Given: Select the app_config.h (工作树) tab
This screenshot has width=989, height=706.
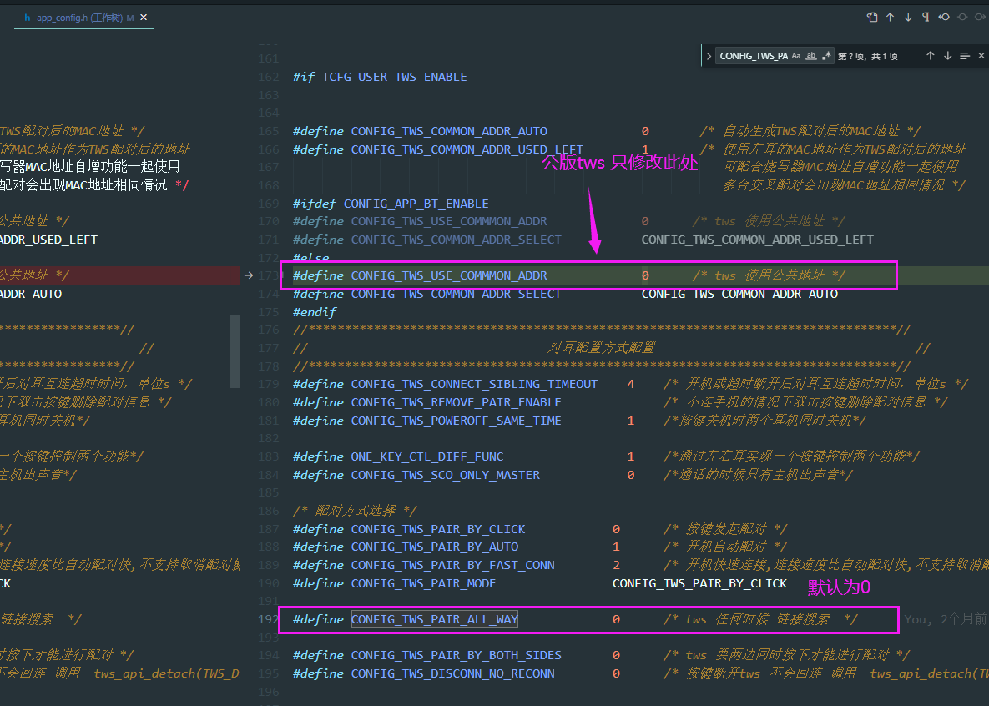Looking at the screenshot, I should click(x=84, y=18).
